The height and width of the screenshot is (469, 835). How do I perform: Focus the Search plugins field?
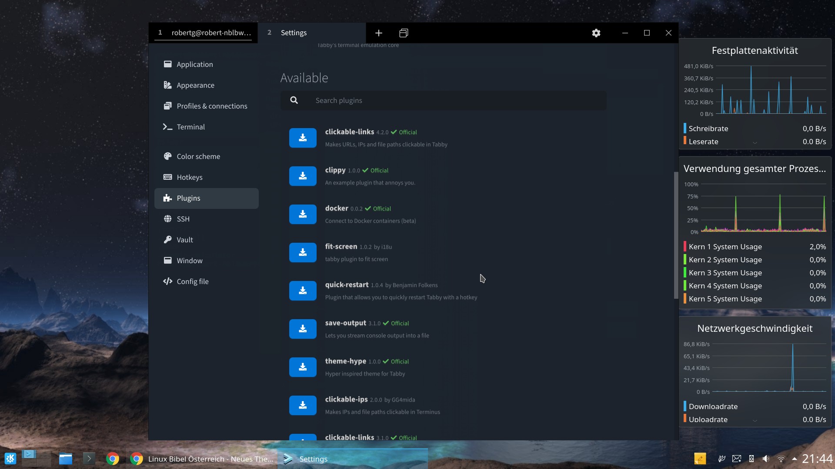[443, 100]
